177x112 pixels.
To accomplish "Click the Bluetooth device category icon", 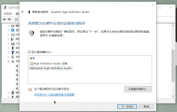I will click(13, 30).
